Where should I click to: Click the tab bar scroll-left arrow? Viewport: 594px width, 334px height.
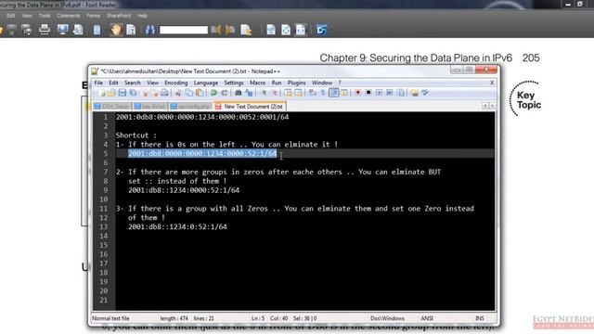click(484, 106)
